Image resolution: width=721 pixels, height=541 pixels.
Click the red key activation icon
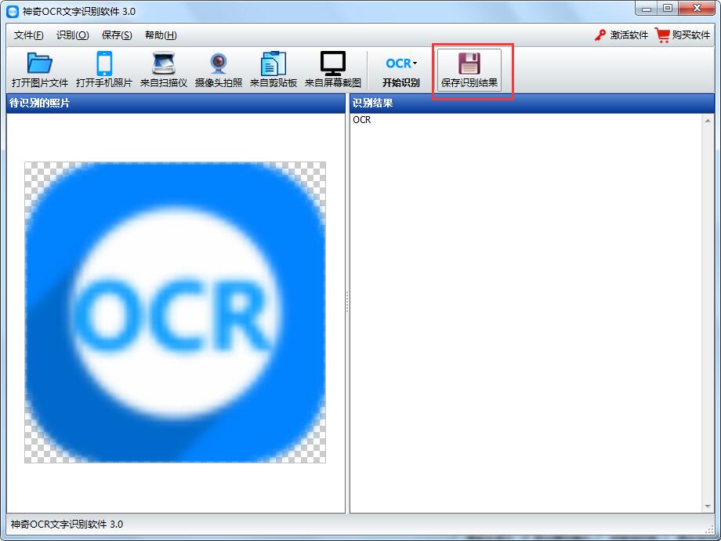pos(600,35)
